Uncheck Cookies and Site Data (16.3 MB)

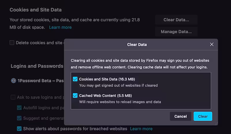click(x=75, y=79)
